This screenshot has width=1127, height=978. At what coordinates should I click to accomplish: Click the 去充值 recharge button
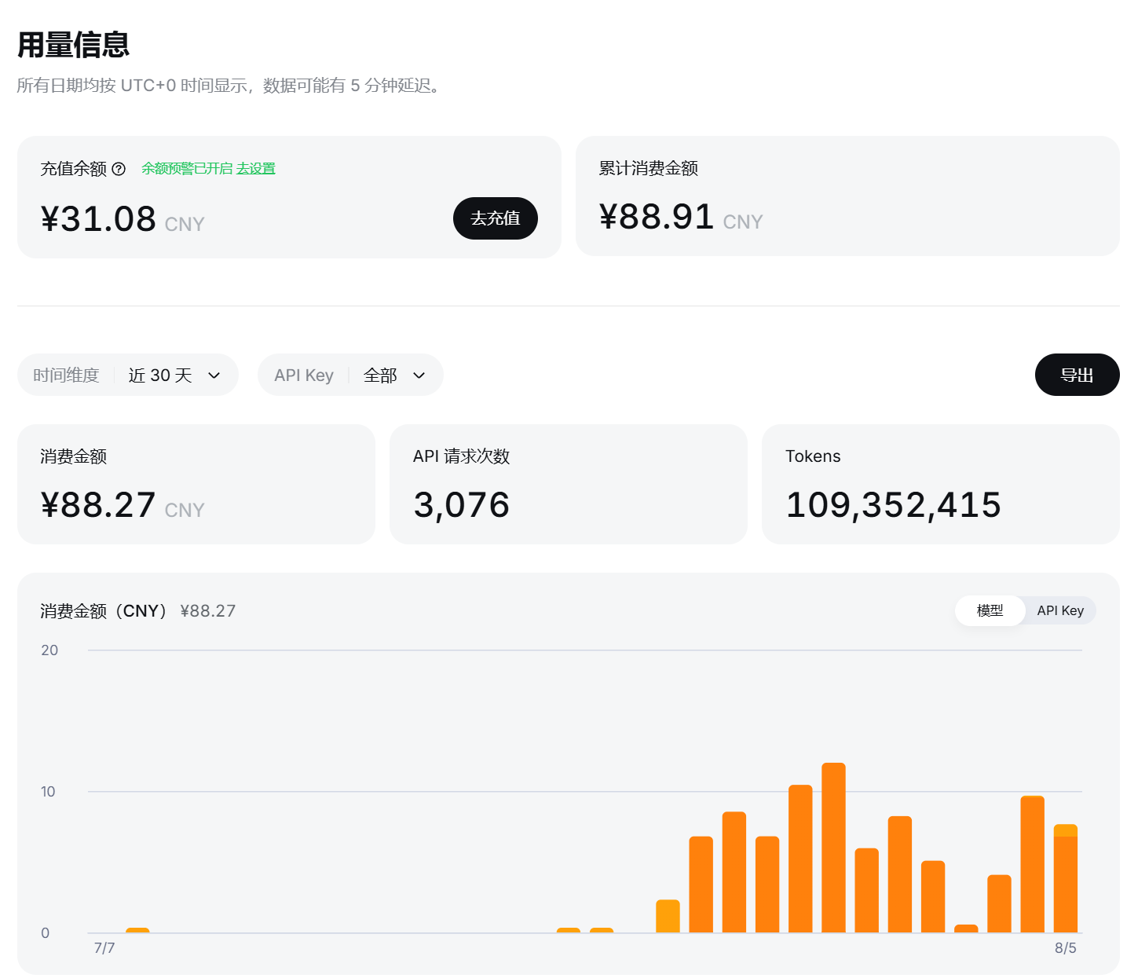click(x=496, y=218)
